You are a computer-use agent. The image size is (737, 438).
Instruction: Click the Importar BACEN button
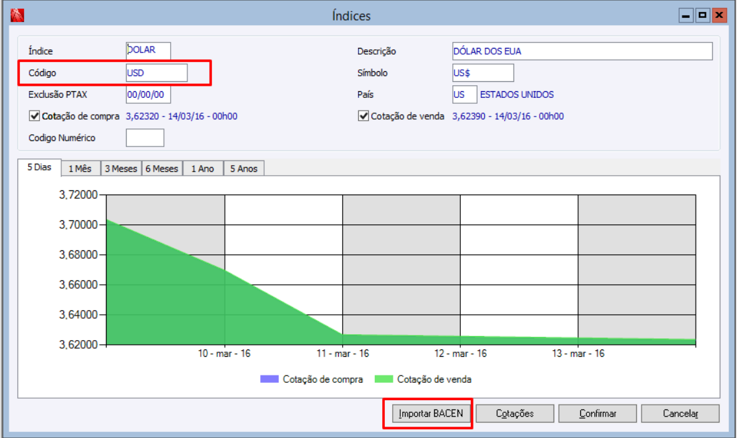point(431,413)
